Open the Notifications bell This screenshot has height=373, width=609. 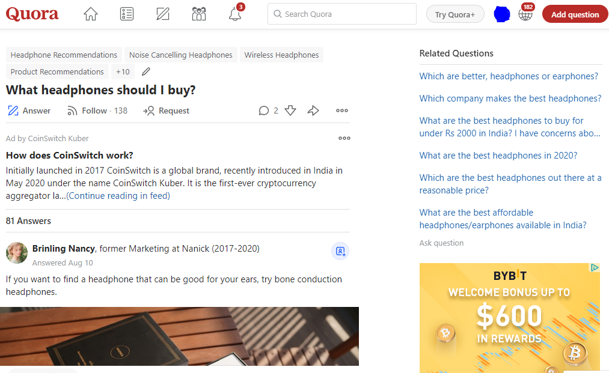tap(235, 14)
